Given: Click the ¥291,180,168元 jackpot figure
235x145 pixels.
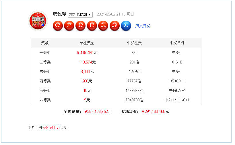Looking at the screenshot, I should tap(155, 112).
